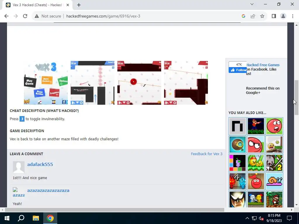299x224 pixels.
Task: Open the Fireboy and Watergirl 4 thumbnail
Action: pos(237,181)
